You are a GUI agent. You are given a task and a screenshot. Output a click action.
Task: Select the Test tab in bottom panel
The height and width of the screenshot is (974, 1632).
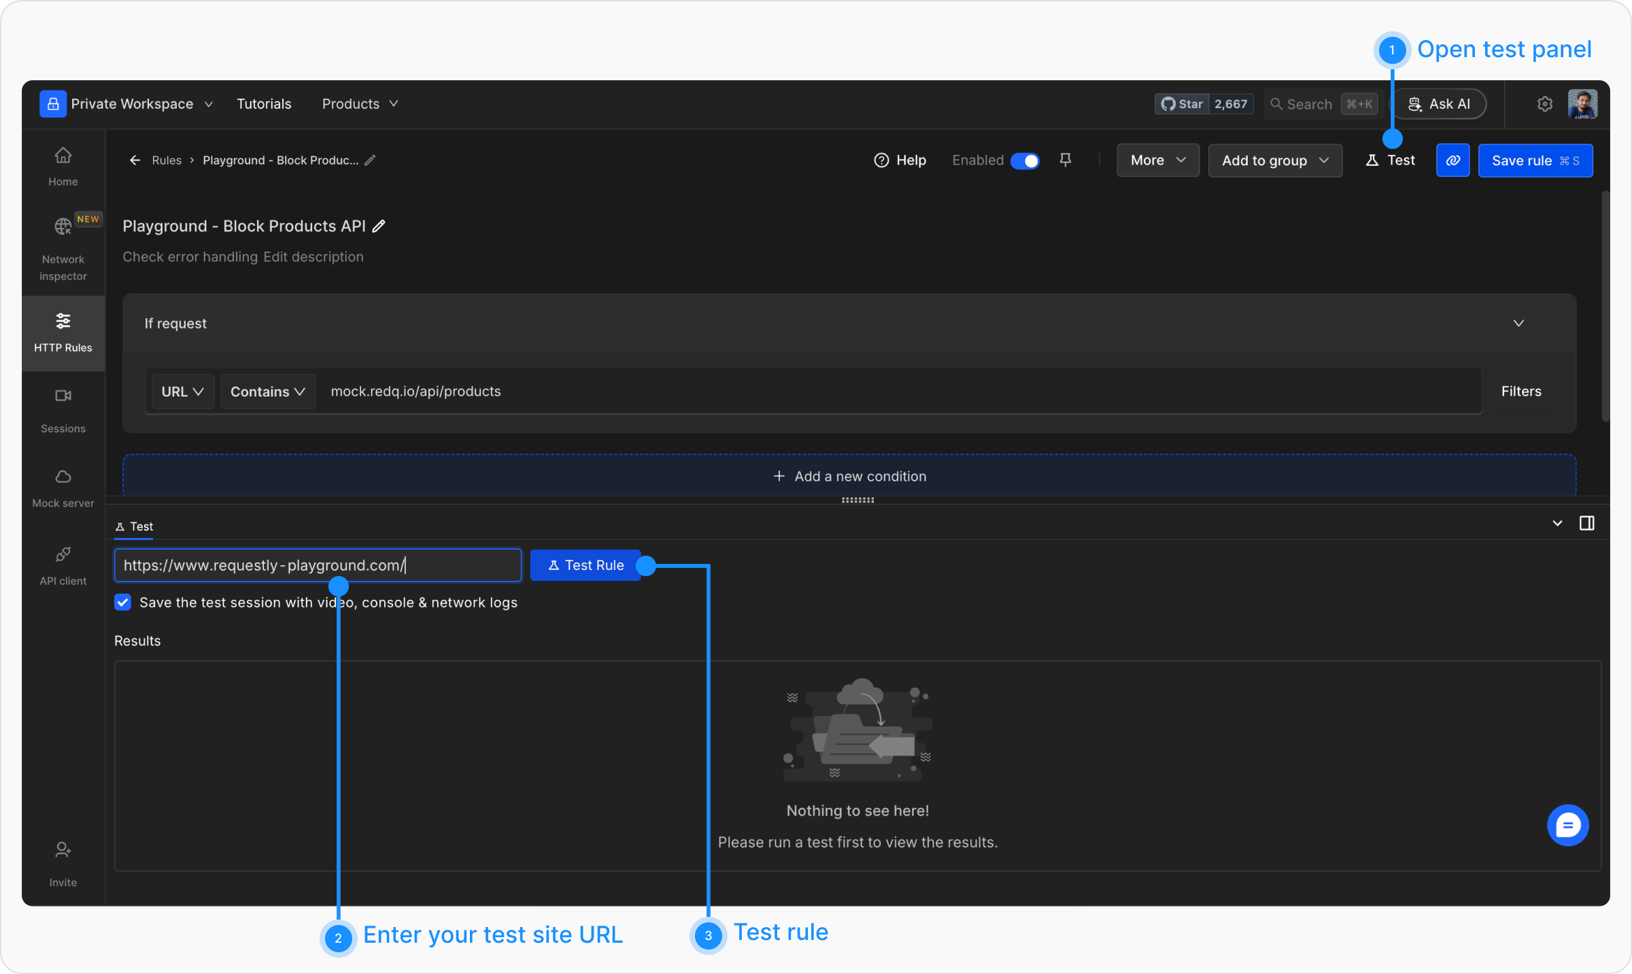pyautogui.click(x=135, y=526)
